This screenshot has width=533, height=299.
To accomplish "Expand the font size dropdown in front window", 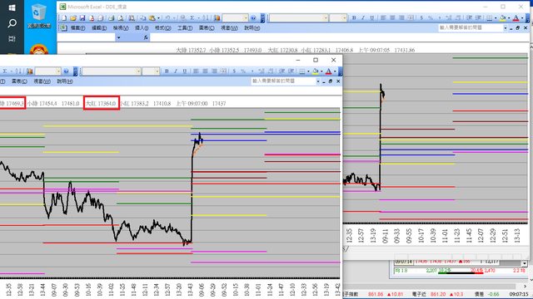I will tap(157, 71).
